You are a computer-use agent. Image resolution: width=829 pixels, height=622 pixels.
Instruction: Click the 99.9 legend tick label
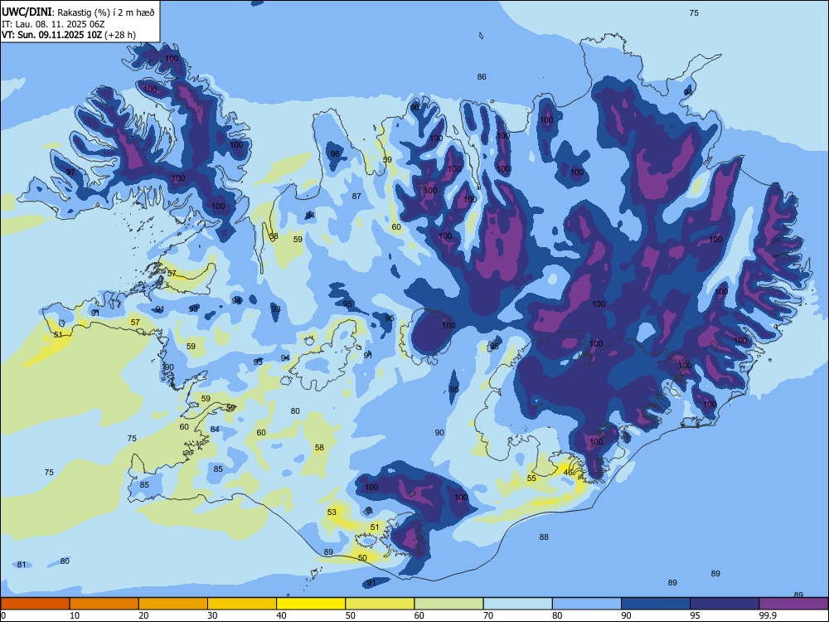coord(767,615)
